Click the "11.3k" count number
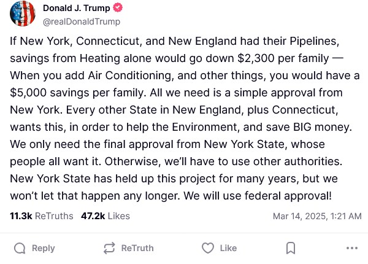This screenshot has height=264, width=368. coord(21,216)
